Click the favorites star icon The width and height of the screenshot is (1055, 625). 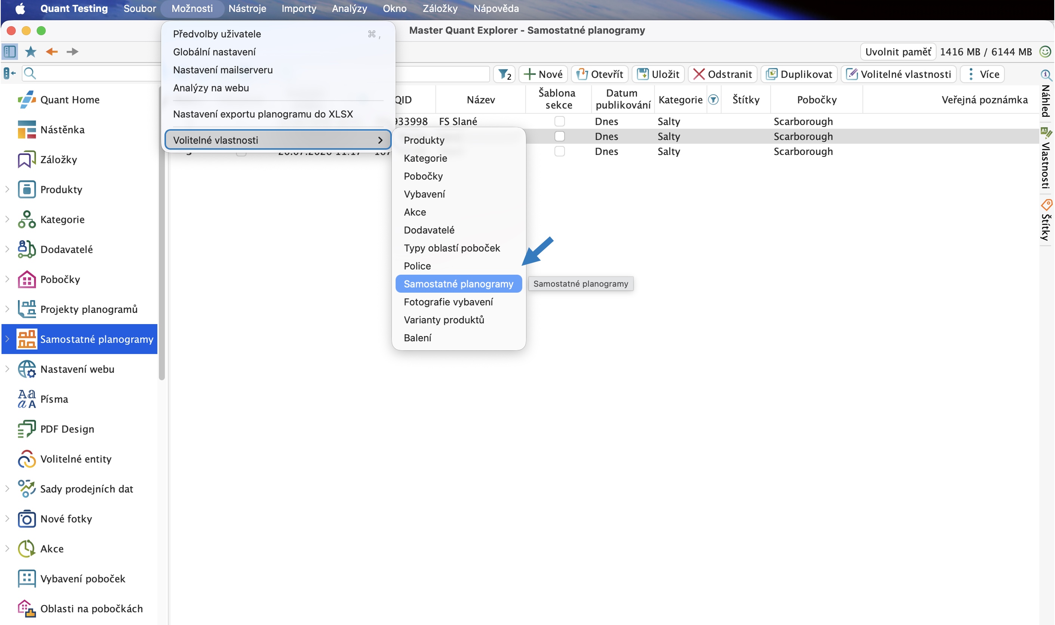31,52
